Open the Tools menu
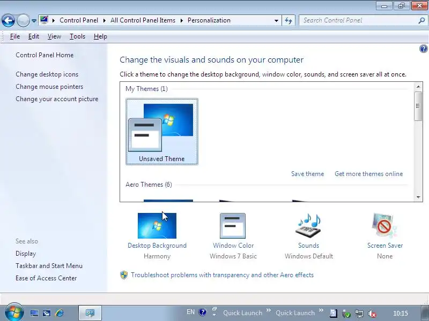The image size is (429, 321). click(77, 36)
